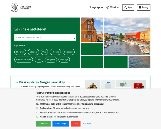Click the first aid kit image
Image resolution: width=161 pixels, height=129 pixels.
click(x=139, y=84)
